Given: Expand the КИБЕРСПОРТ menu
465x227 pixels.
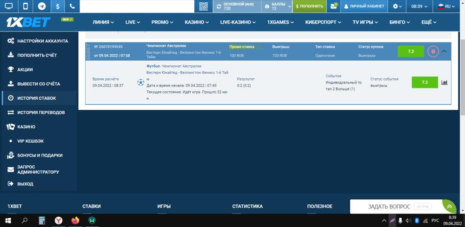Looking at the screenshot, I should pyautogui.click(x=323, y=22).
